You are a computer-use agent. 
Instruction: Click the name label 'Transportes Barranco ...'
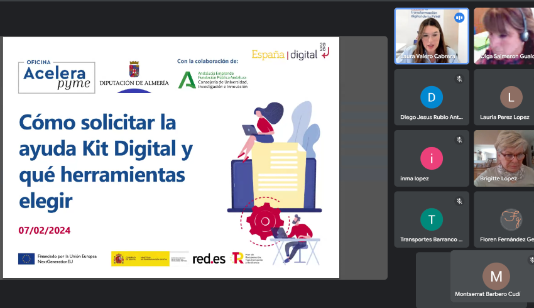pos(432,239)
